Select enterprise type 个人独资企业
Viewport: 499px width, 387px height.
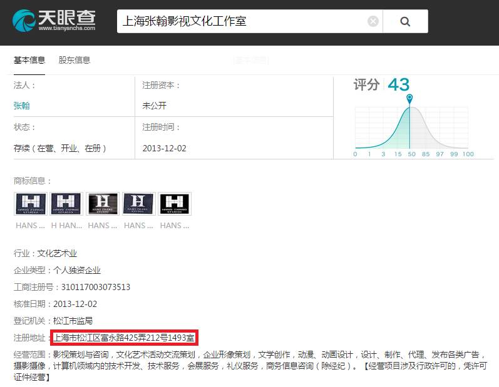[x=77, y=270]
